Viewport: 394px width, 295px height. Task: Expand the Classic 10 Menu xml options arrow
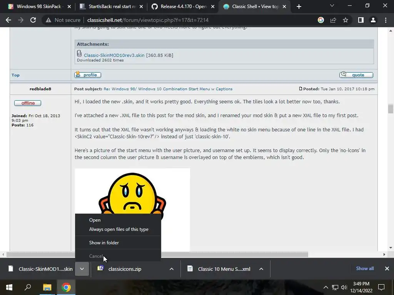click(261, 269)
